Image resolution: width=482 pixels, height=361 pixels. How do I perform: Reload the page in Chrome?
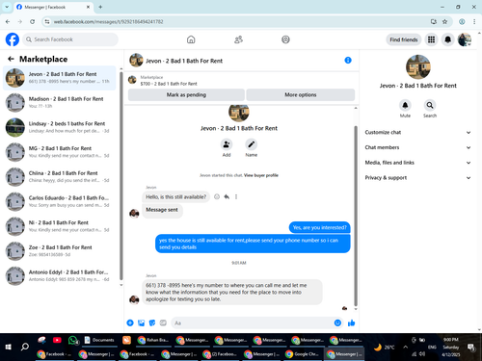pos(33,21)
